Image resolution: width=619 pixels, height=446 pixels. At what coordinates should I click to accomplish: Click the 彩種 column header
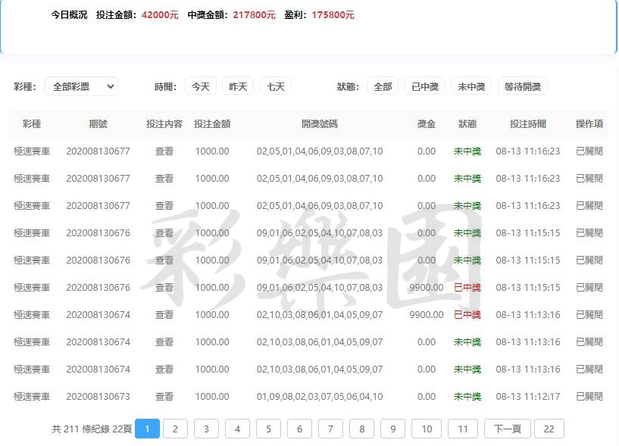[x=32, y=124]
